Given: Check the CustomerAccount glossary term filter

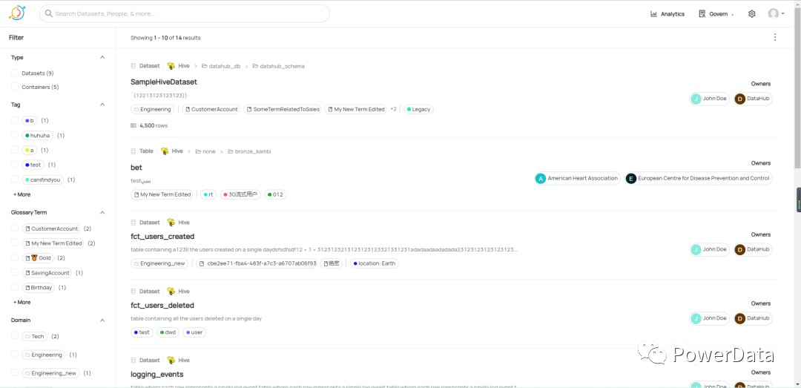Looking at the screenshot, I should tap(15, 228).
